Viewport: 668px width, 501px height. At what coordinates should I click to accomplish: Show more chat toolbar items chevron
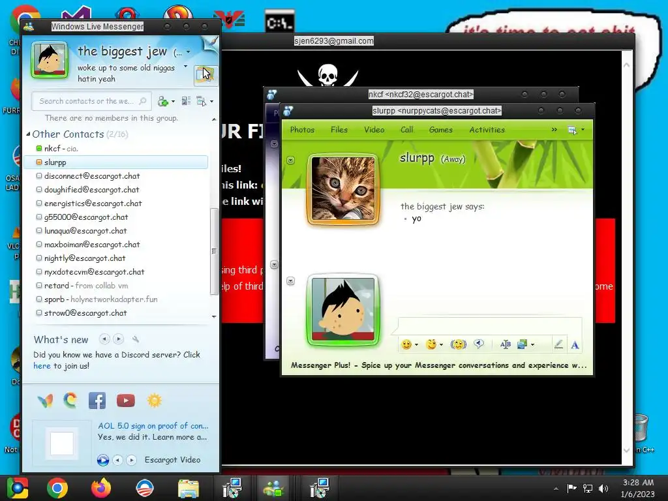[x=554, y=130]
